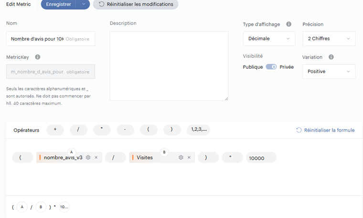Click the MetricKey info icon
The width and height of the screenshot is (363, 218).
(x=38, y=57)
